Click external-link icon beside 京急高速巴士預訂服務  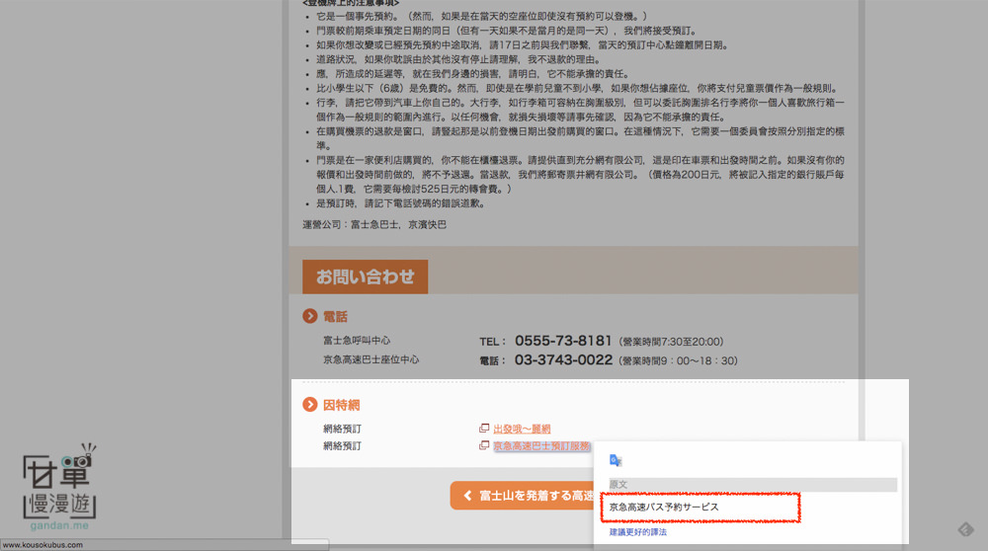tap(484, 445)
